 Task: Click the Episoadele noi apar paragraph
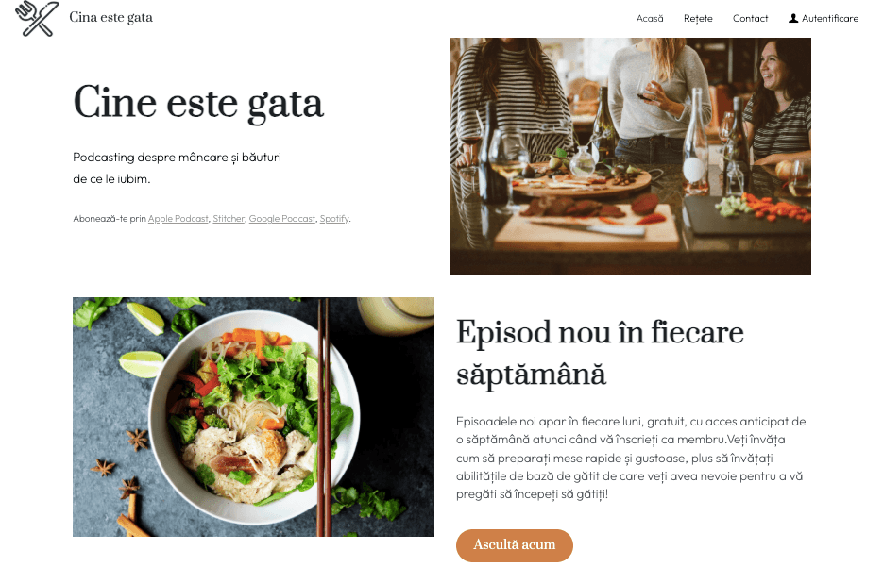631,458
